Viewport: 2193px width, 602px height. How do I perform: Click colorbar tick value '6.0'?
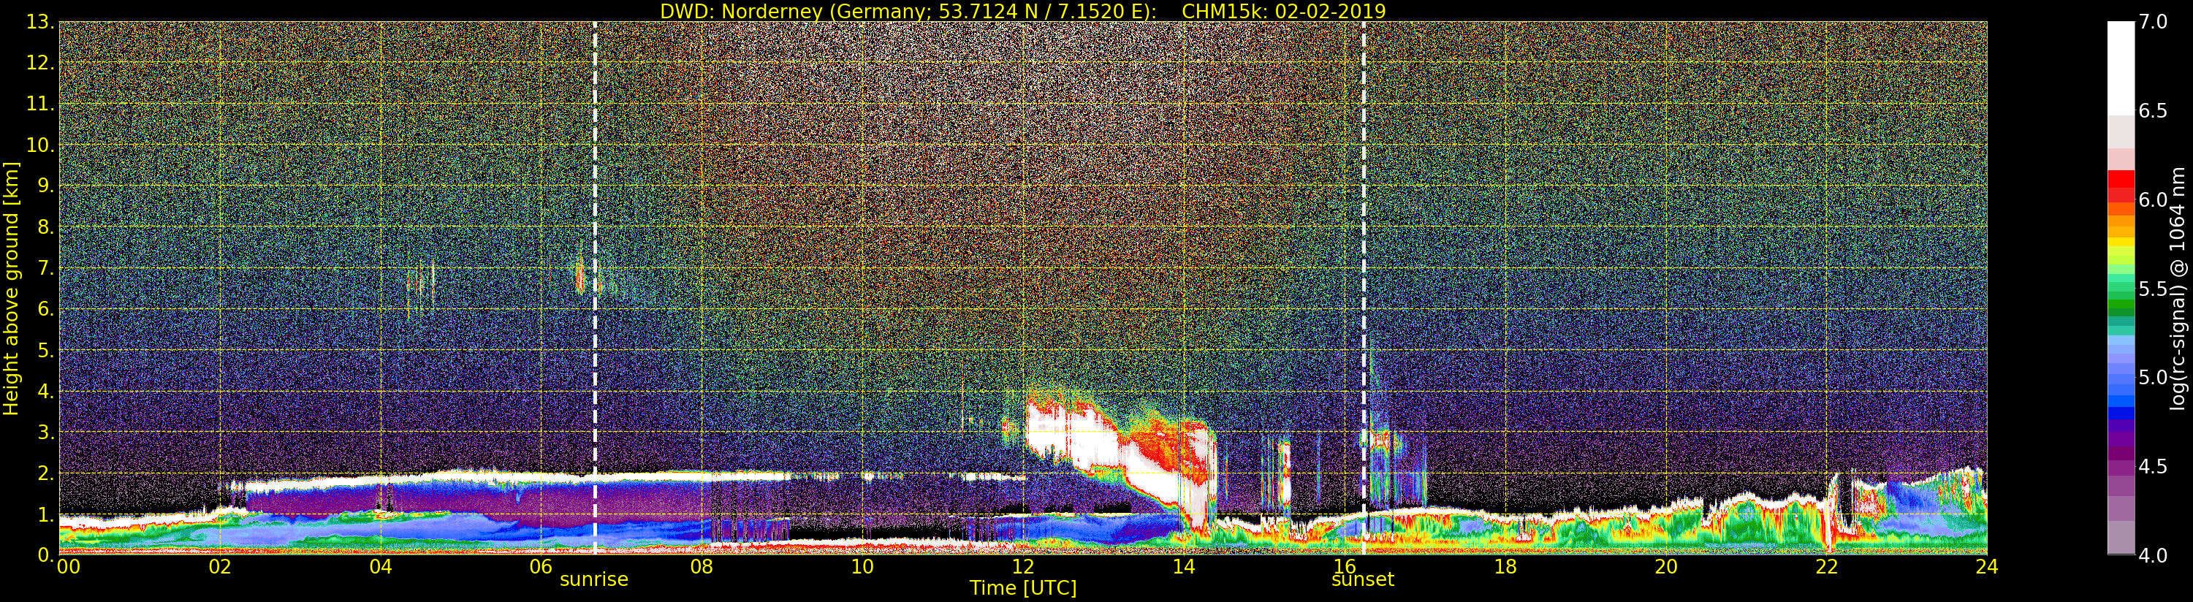coord(2153,199)
